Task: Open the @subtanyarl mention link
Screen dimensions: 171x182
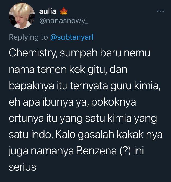Action: 72,37
